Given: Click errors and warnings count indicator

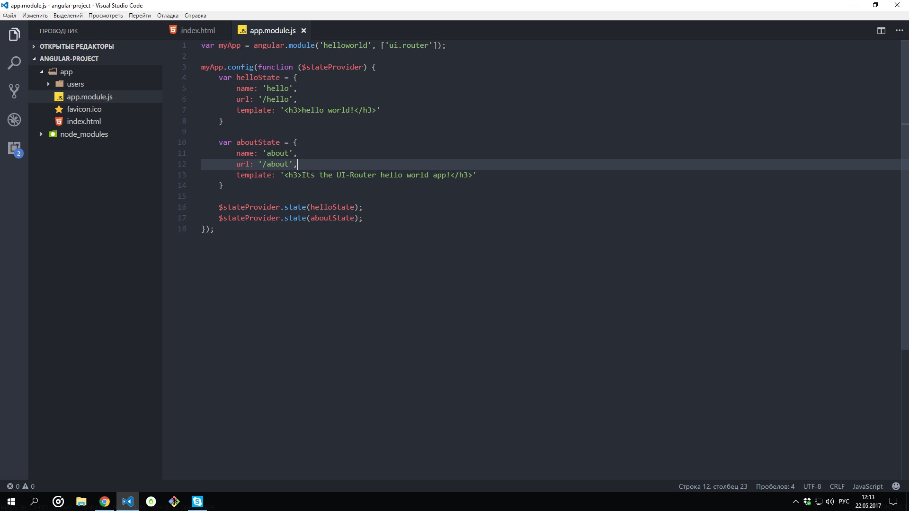Looking at the screenshot, I should click(20, 486).
